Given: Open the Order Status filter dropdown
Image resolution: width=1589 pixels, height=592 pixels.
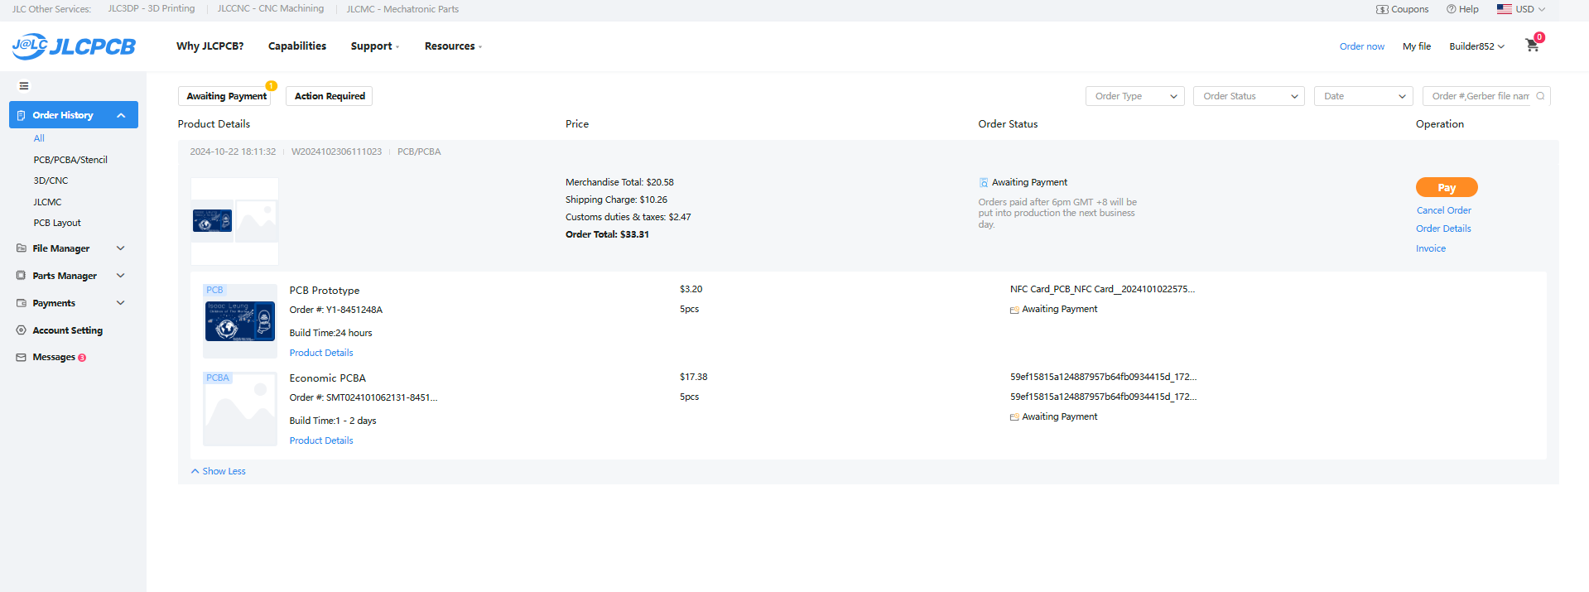Looking at the screenshot, I should click(x=1249, y=96).
